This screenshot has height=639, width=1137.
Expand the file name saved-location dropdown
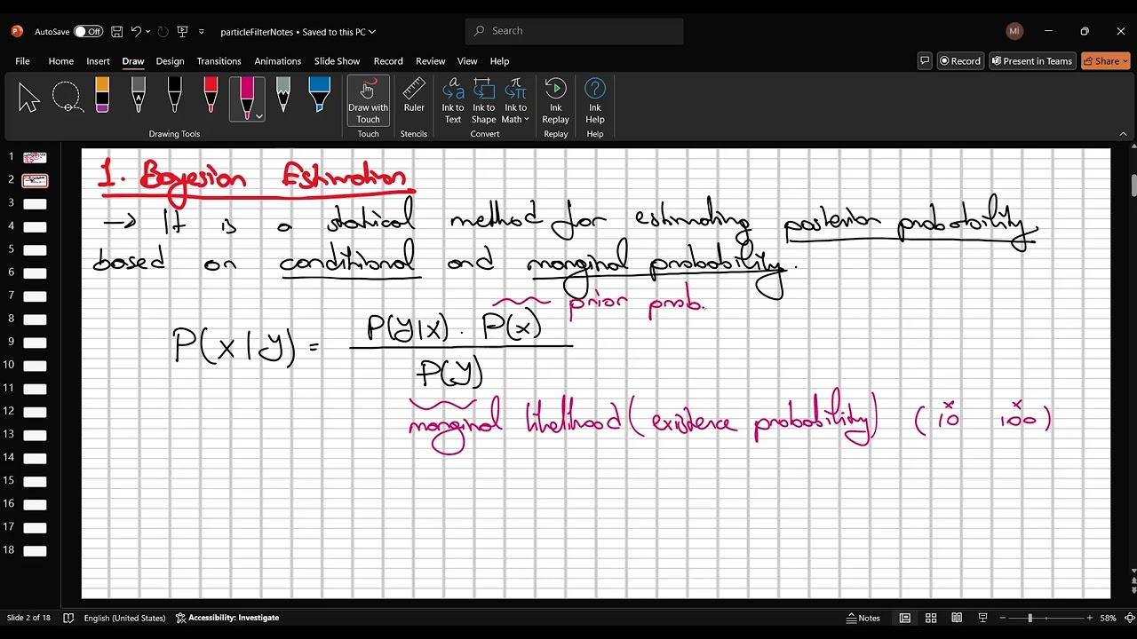tap(371, 32)
